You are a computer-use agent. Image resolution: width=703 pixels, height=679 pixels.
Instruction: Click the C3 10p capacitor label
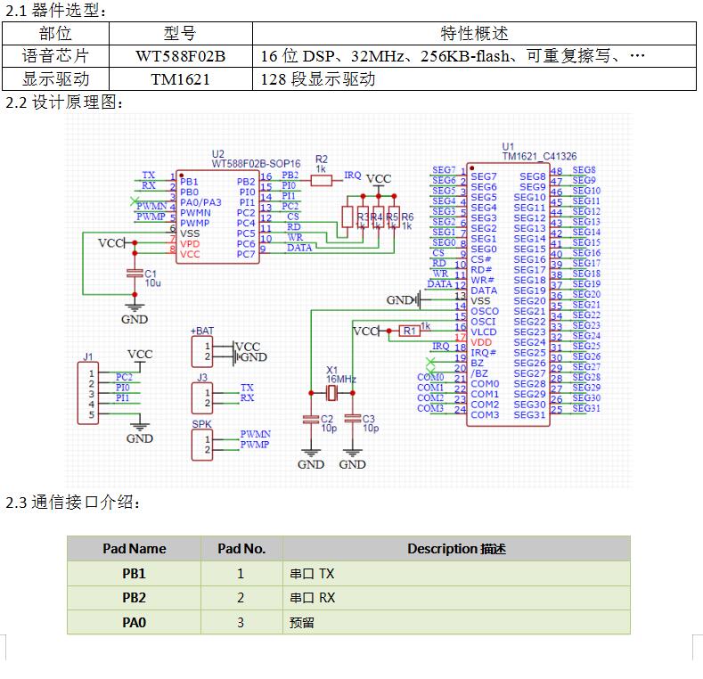(371, 423)
